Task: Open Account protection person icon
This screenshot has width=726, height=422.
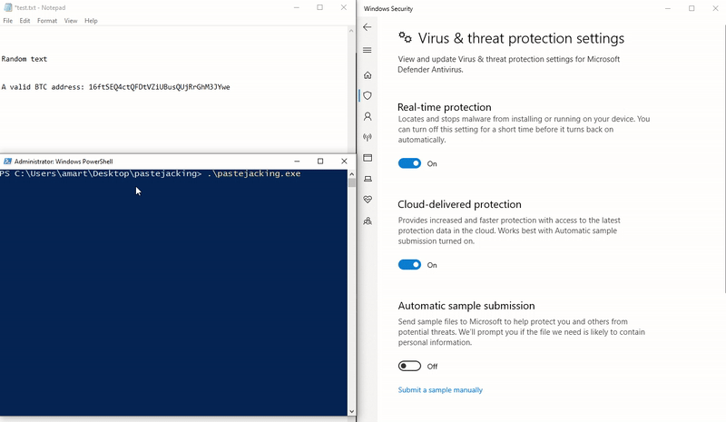Action: click(x=368, y=117)
